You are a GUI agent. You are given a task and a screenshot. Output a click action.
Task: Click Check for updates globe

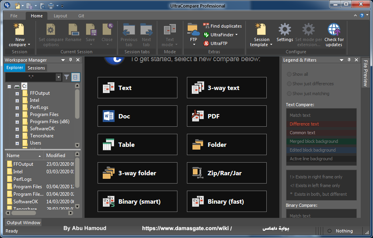(x=334, y=29)
